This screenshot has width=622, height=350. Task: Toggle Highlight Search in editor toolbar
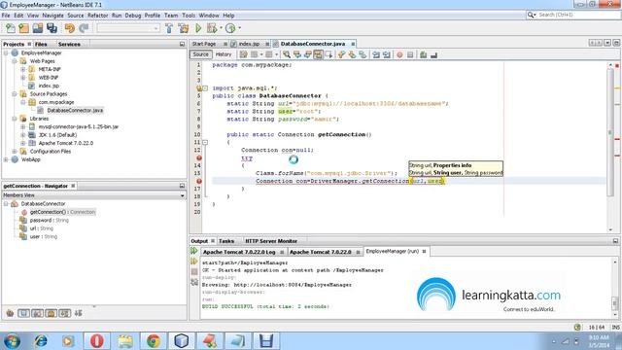click(318, 54)
